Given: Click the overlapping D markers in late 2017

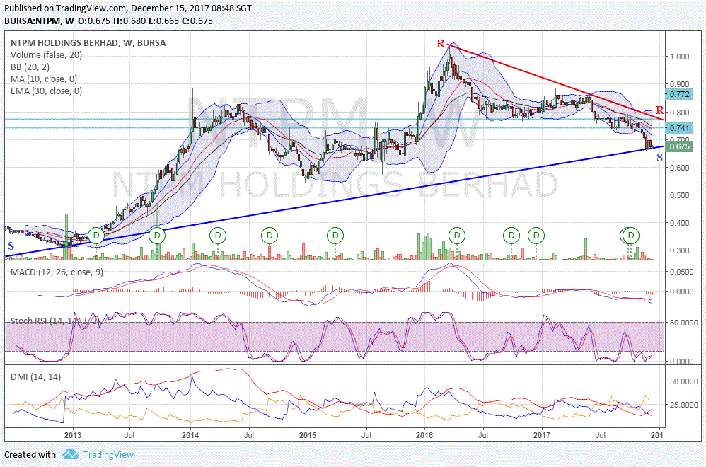Looking at the screenshot, I should click(630, 235).
